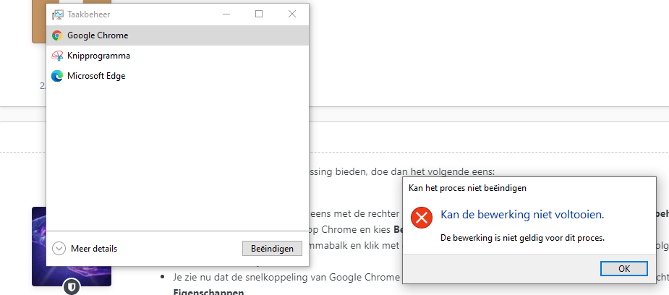Click the empty area of the task list

(x=177, y=158)
